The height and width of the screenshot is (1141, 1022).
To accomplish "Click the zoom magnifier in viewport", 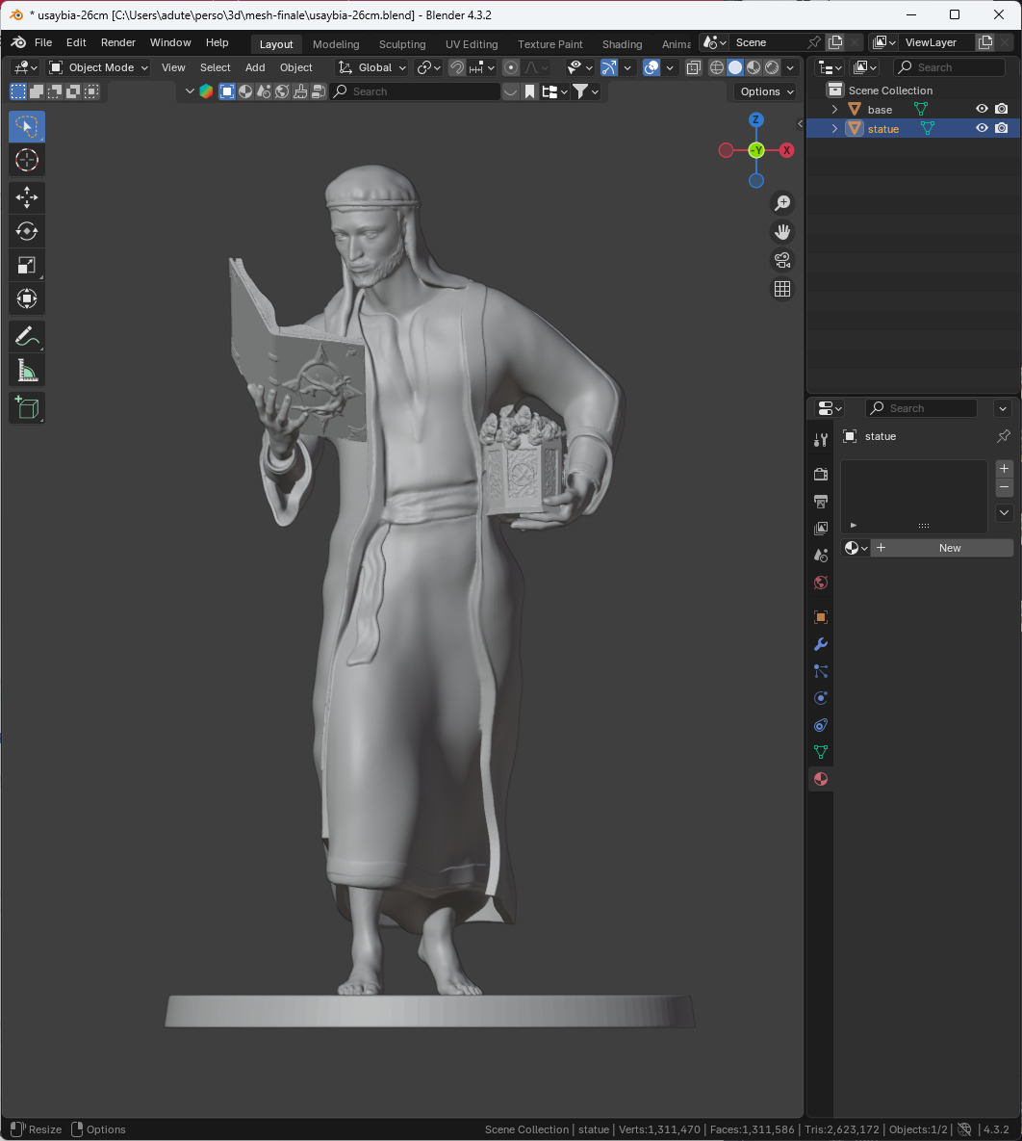I will click(x=782, y=203).
